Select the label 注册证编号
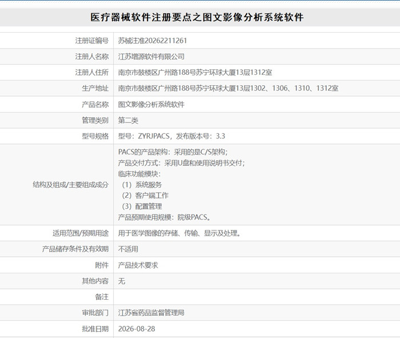The width and height of the screenshot is (400, 338). coord(92,41)
